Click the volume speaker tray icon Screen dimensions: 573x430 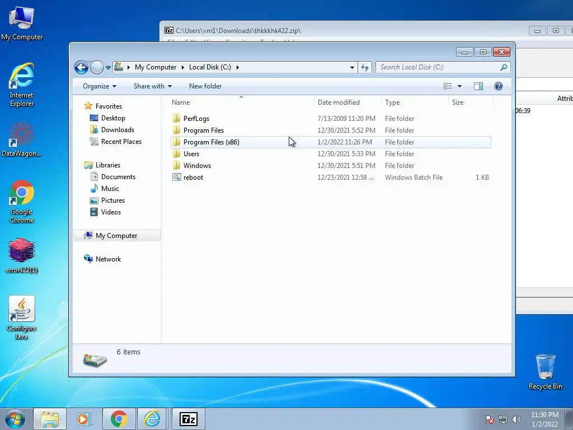(x=516, y=419)
